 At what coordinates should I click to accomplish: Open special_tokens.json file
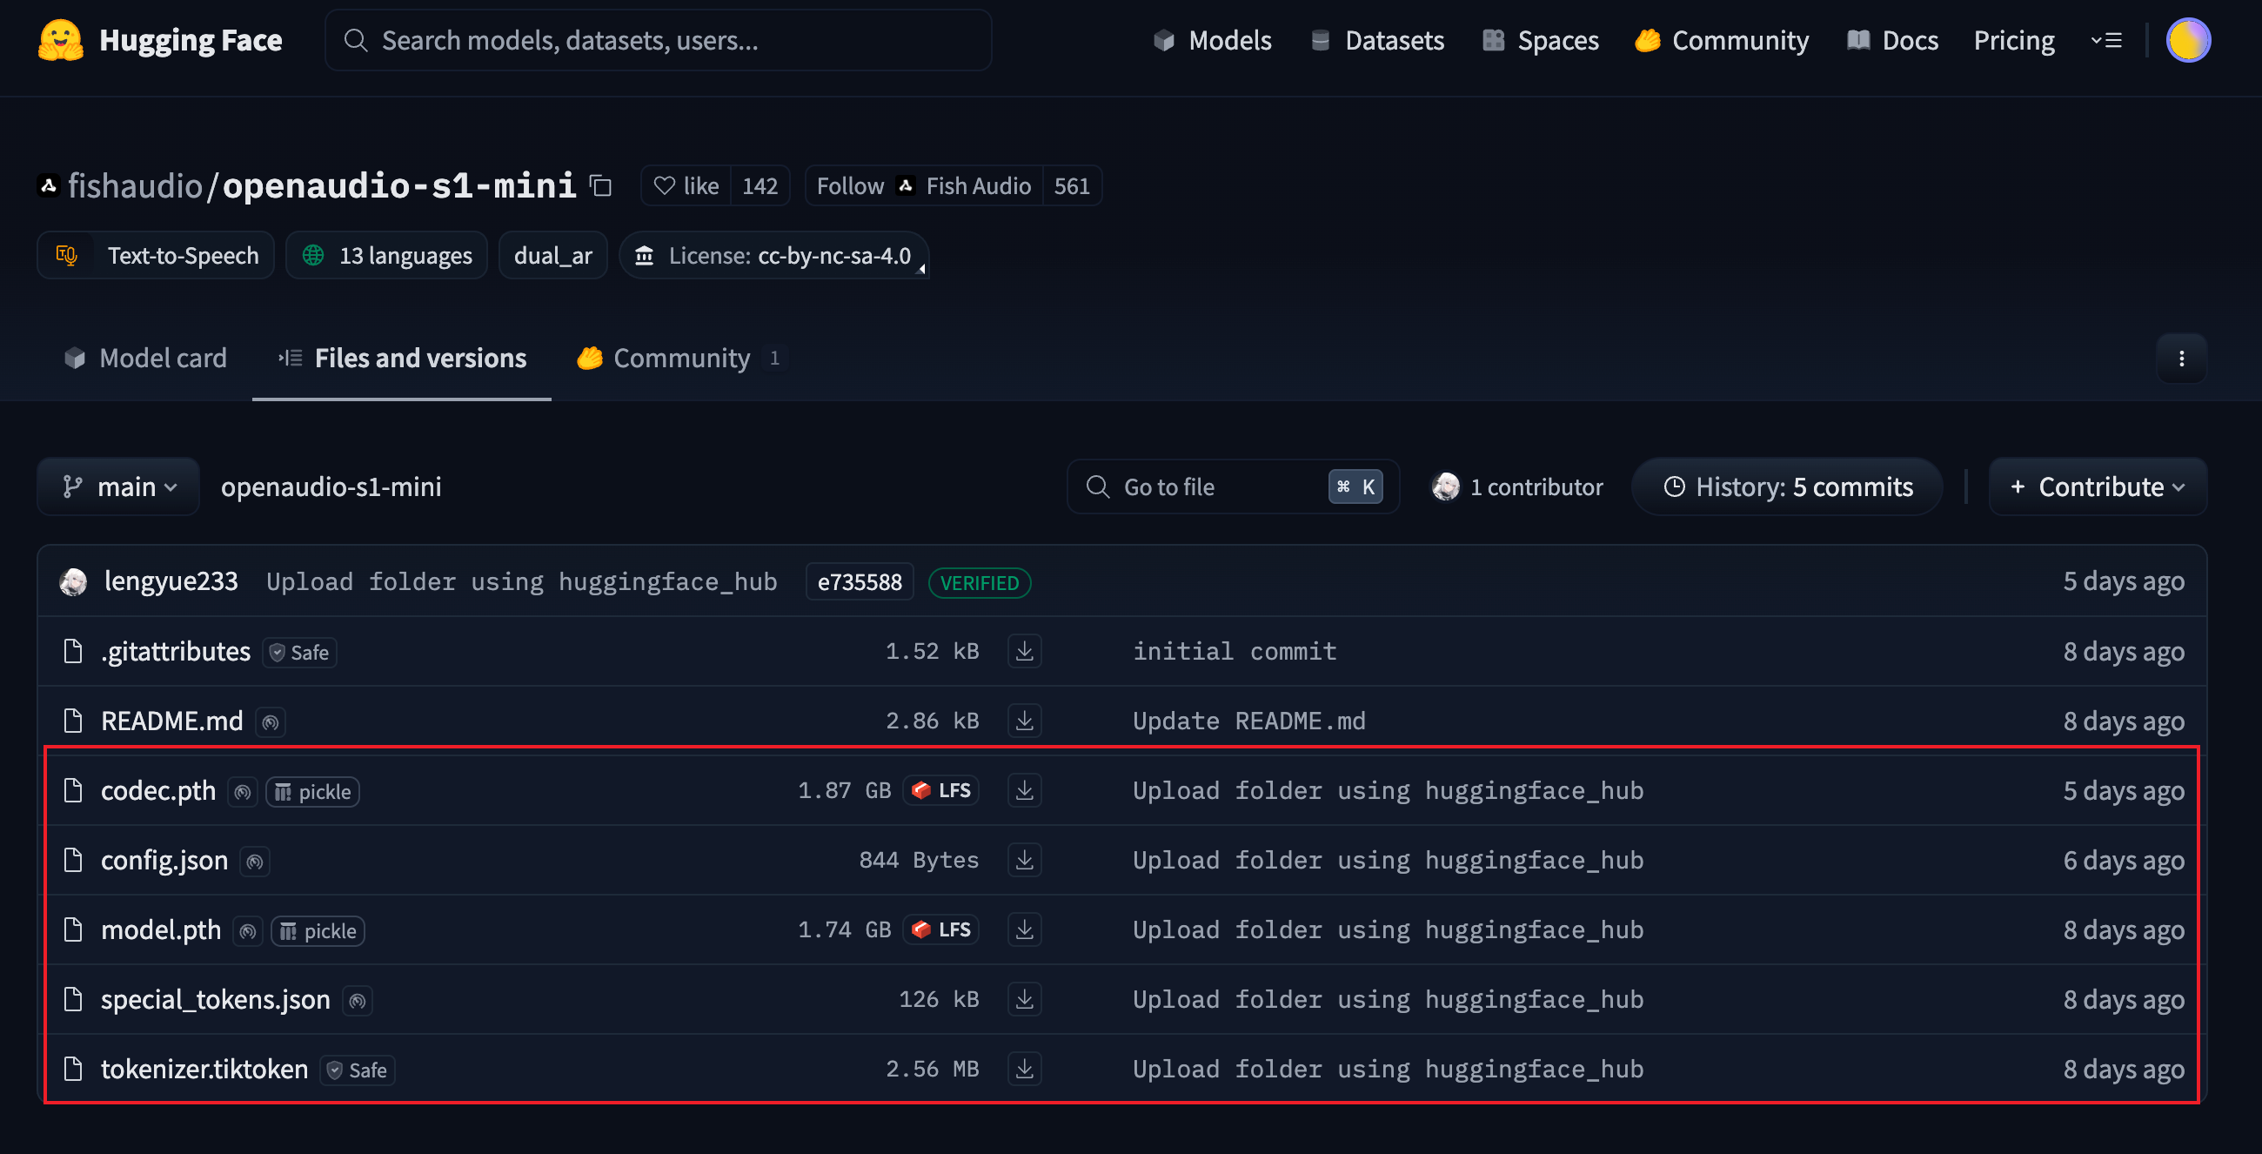pyautogui.click(x=215, y=999)
